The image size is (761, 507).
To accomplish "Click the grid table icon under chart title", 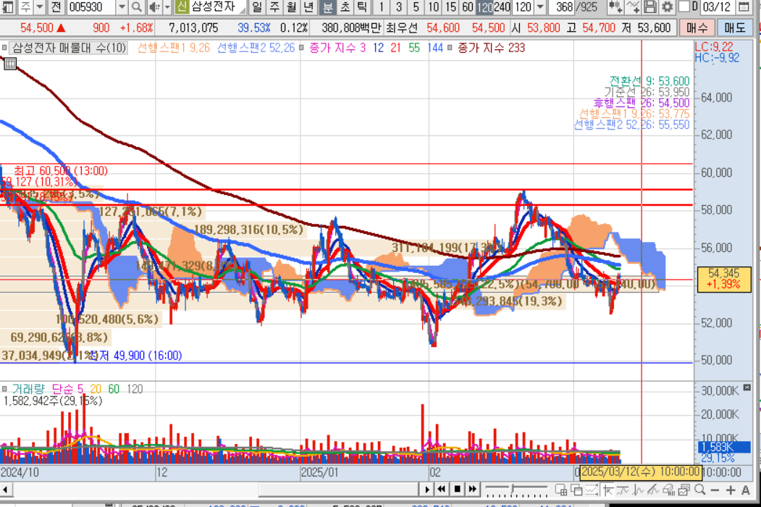I will coord(9,64).
